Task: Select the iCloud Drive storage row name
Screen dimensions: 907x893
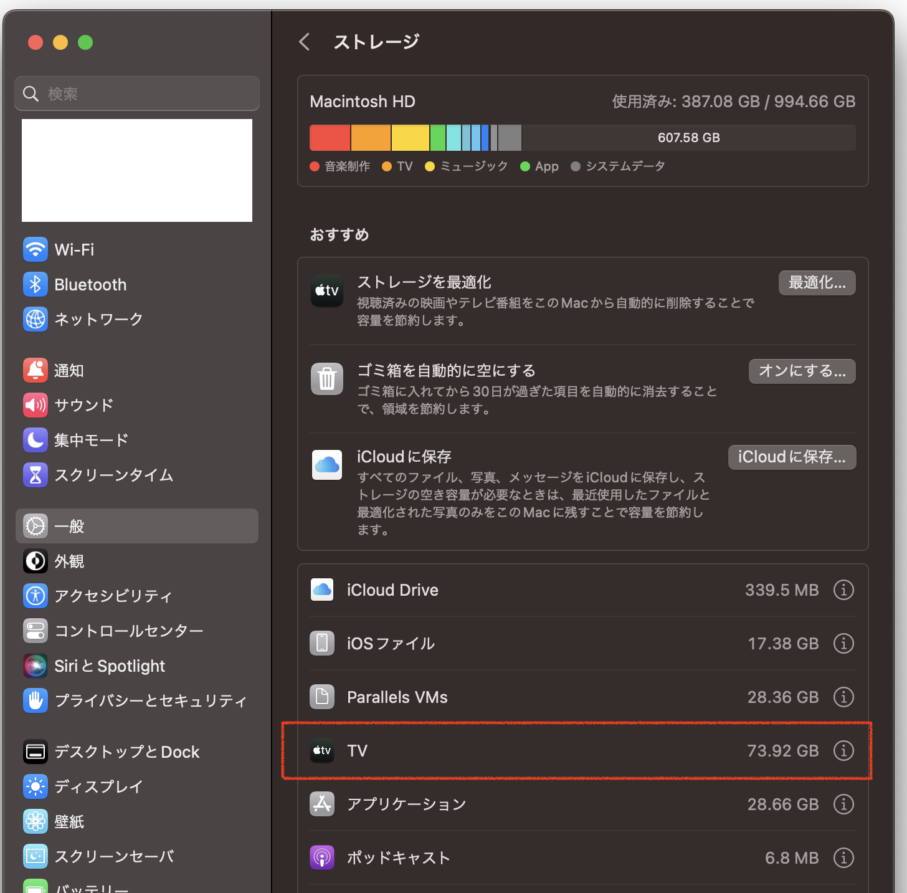Action: [392, 590]
